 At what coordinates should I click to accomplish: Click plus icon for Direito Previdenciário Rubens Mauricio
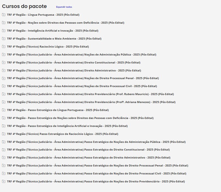[3, 94]
